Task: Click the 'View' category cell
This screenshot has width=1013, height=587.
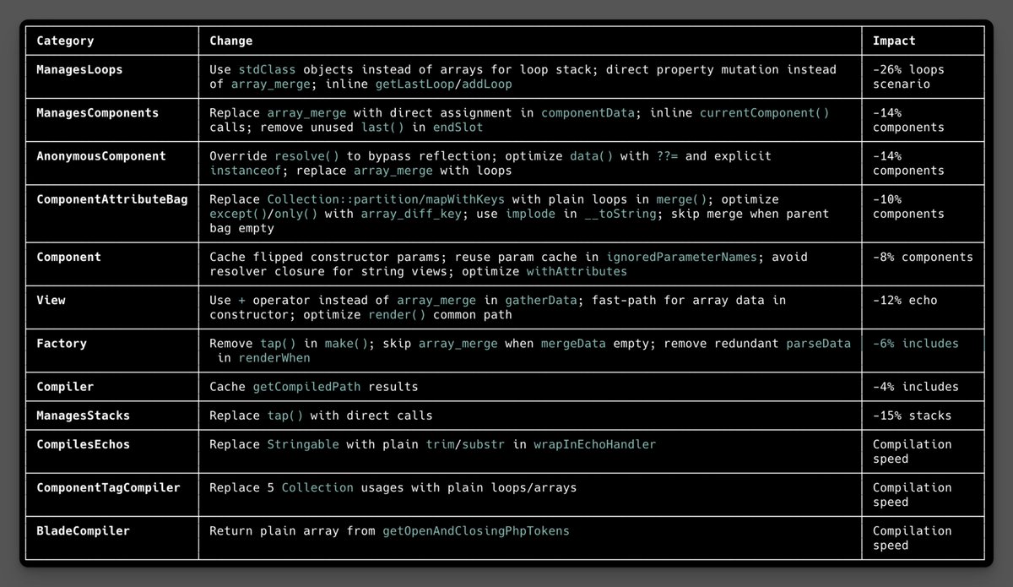Action: (51, 300)
